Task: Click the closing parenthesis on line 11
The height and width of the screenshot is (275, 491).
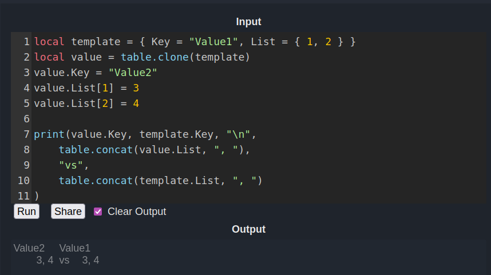Action: (x=37, y=196)
